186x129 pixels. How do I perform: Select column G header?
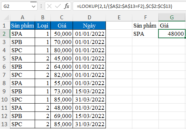click(172, 18)
